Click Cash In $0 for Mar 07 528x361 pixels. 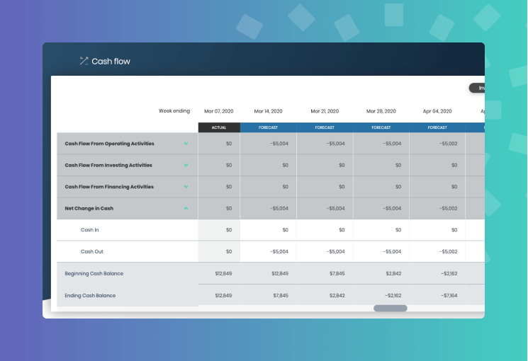pos(229,230)
